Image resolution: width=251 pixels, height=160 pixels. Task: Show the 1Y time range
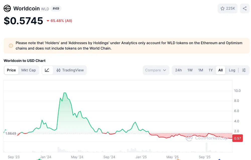211,70
